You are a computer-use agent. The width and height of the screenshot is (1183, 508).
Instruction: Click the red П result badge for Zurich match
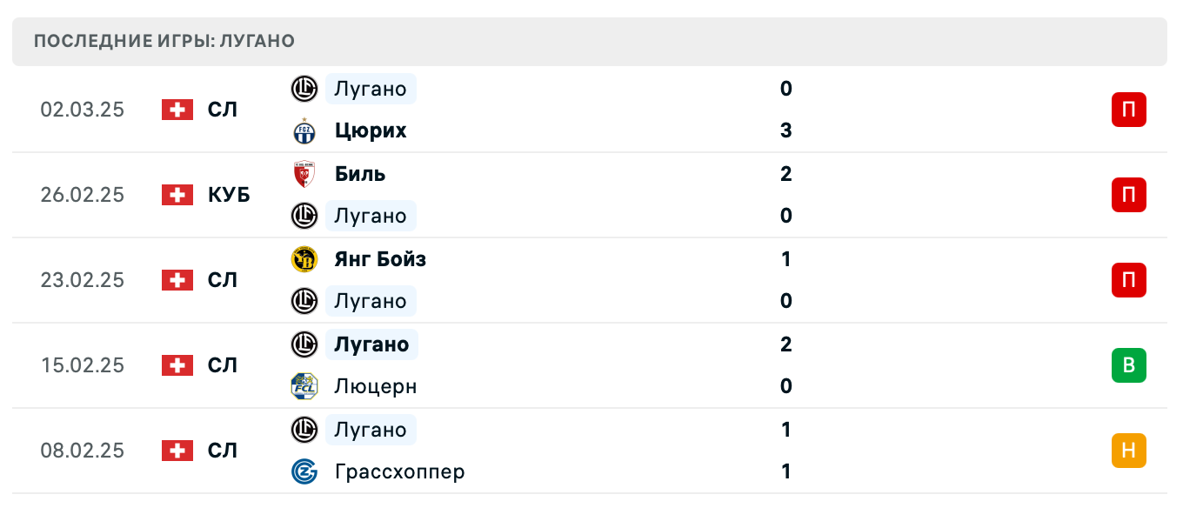tap(1128, 110)
